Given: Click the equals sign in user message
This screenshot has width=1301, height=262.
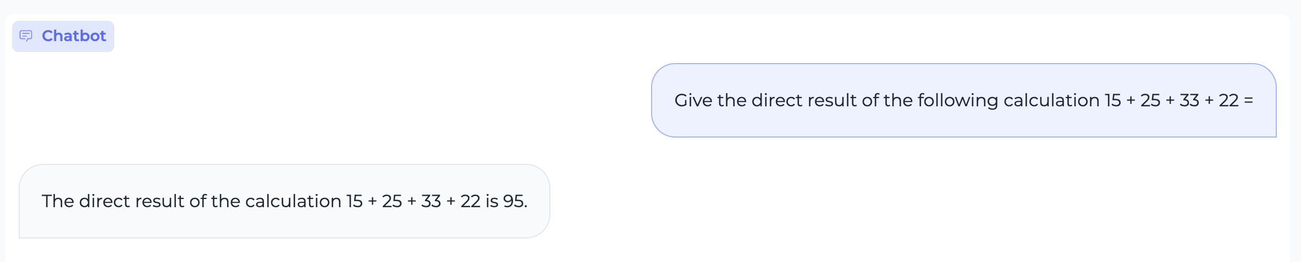Looking at the screenshot, I should (x=1248, y=100).
